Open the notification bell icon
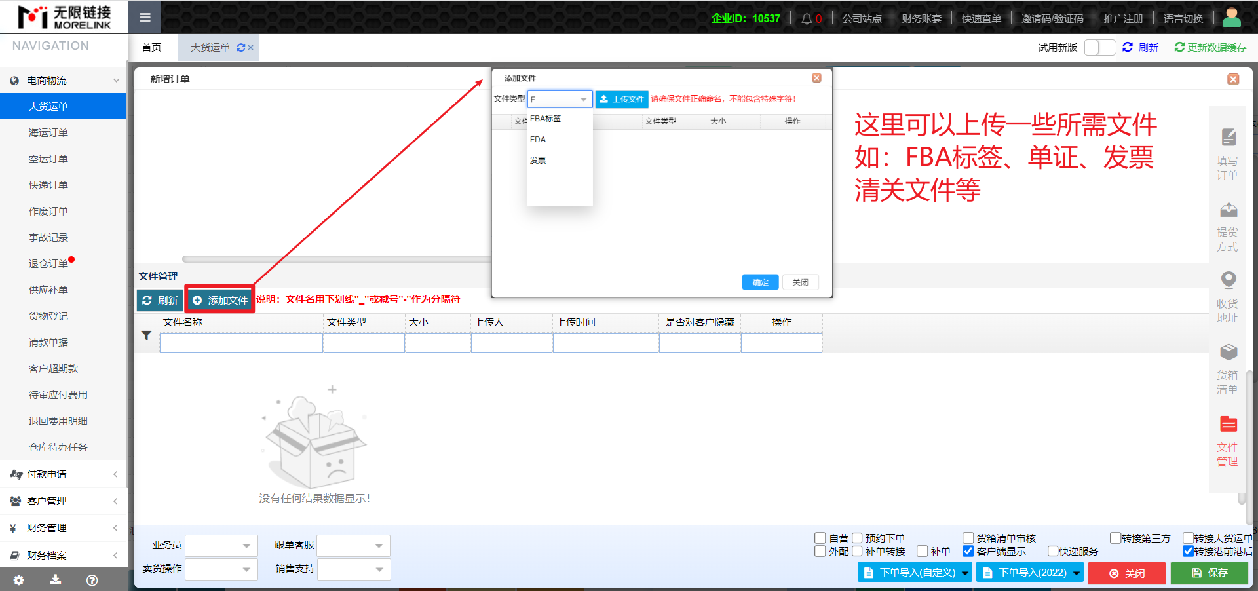1258x591 pixels. [x=807, y=18]
